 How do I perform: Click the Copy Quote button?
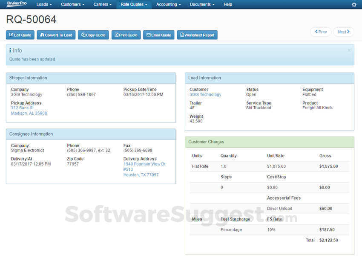(x=93, y=35)
